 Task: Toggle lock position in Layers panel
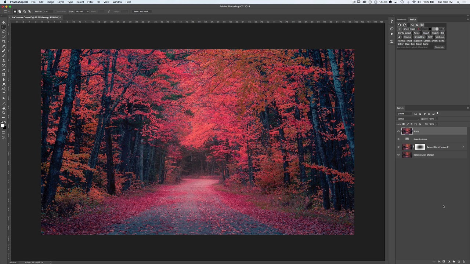tap(412, 124)
